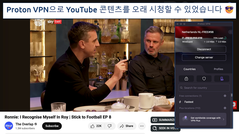Expand the VPN Plus banner chevron
Screen dimensions: 239x134
click(224, 119)
